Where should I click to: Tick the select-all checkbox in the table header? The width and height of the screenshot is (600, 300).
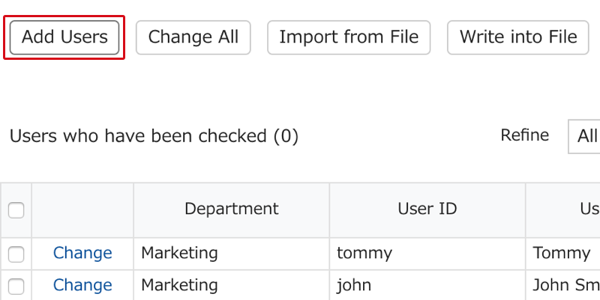pyautogui.click(x=16, y=210)
